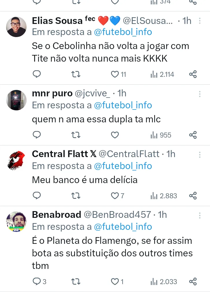
Task: Open more options on mnr puro's tweet
Action: [x=200, y=94]
